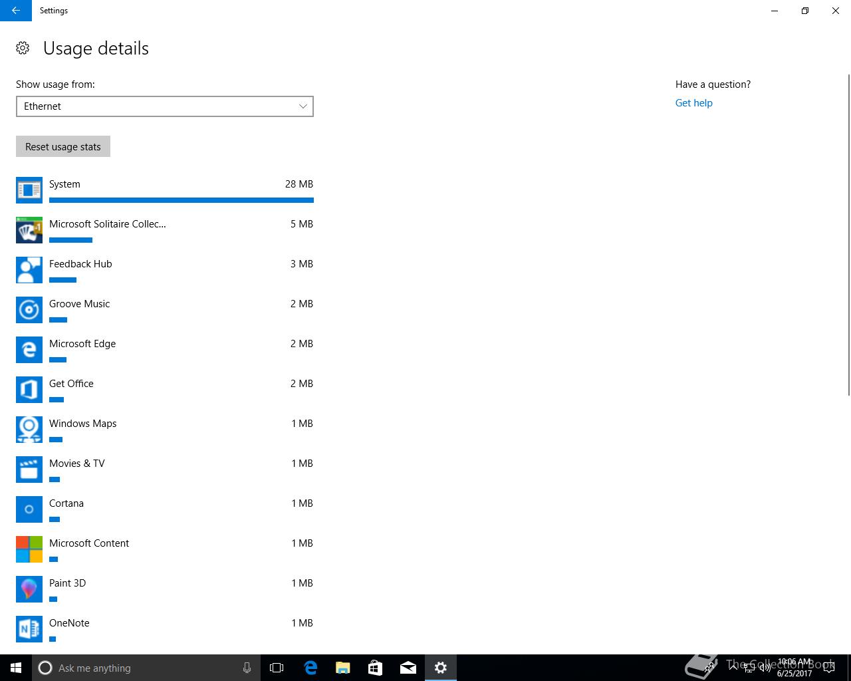851x681 pixels.
Task: Click the Microsoft Solitaire Collection icon
Action: (29, 230)
